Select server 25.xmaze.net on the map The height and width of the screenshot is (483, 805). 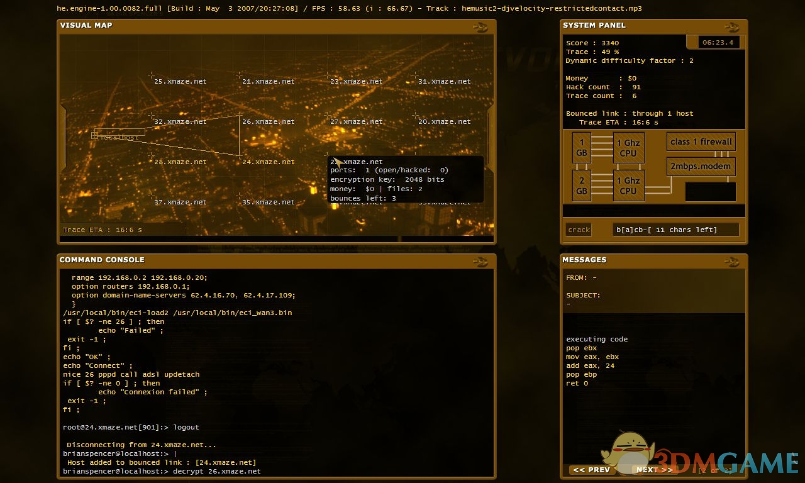[180, 82]
